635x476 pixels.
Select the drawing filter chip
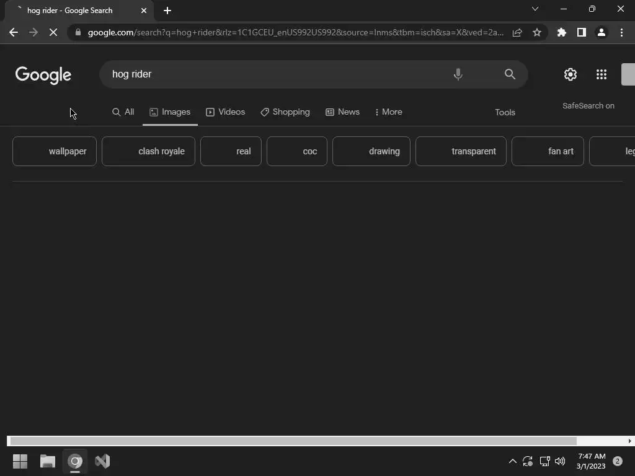pyautogui.click(x=371, y=151)
